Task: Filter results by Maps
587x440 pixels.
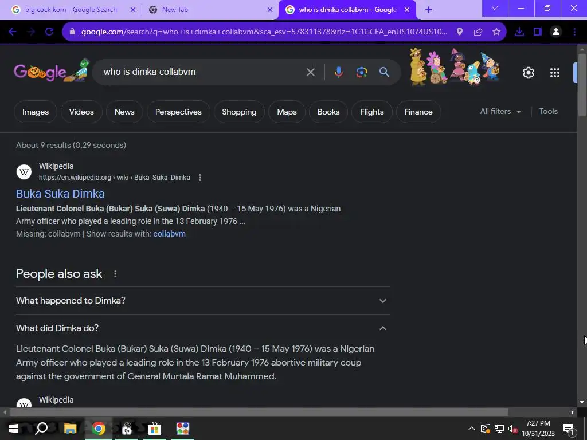Action: coord(287,112)
